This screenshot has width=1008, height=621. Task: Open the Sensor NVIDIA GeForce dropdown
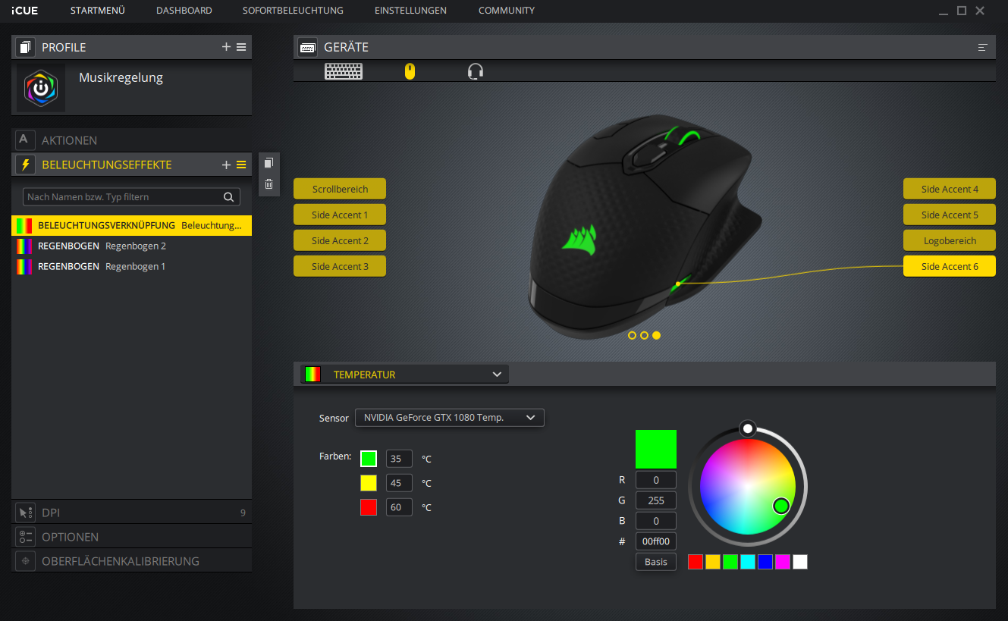[x=450, y=417]
